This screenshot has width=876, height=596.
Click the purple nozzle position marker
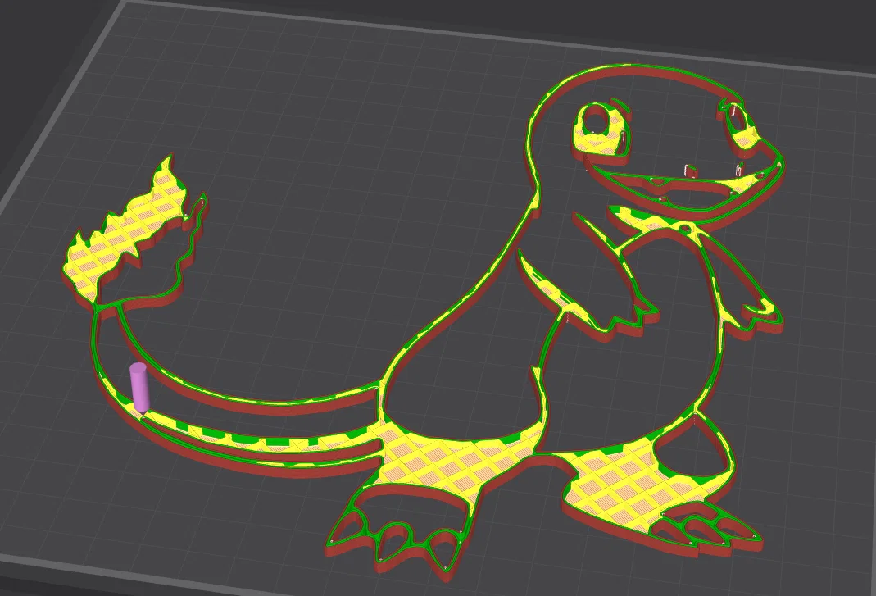pyautogui.click(x=139, y=388)
